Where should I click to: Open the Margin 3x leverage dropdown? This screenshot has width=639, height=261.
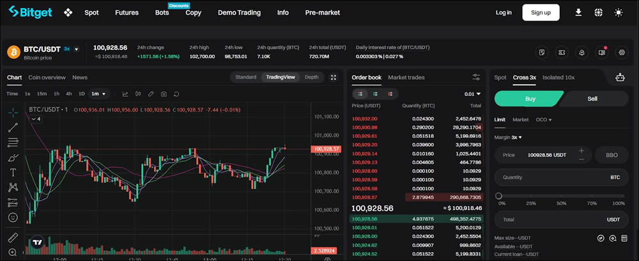(x=508, y=137)
